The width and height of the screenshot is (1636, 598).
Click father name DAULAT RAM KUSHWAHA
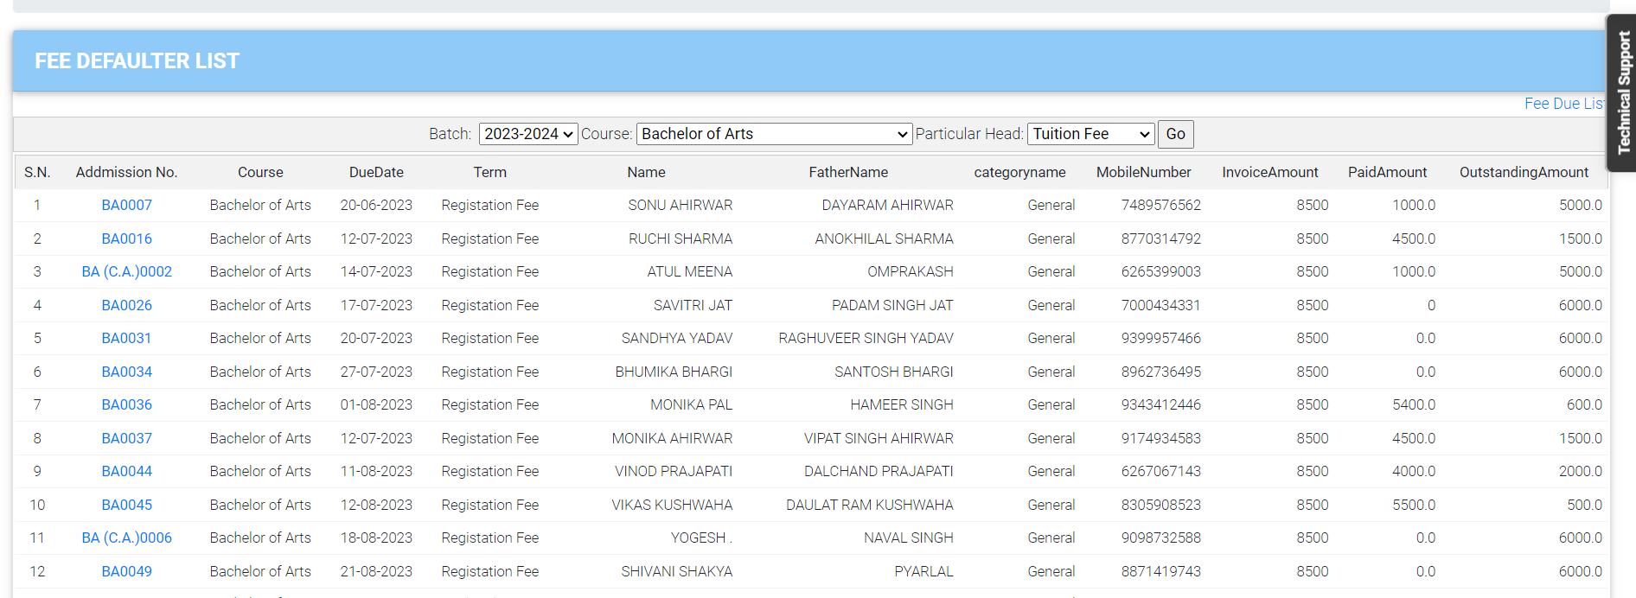[x=869, y=505]
